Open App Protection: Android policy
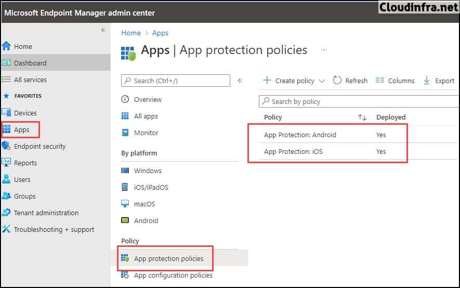Image resolution: width=460 pixels, height=288 pixels. pyautogui.click(x=300, y=135)
